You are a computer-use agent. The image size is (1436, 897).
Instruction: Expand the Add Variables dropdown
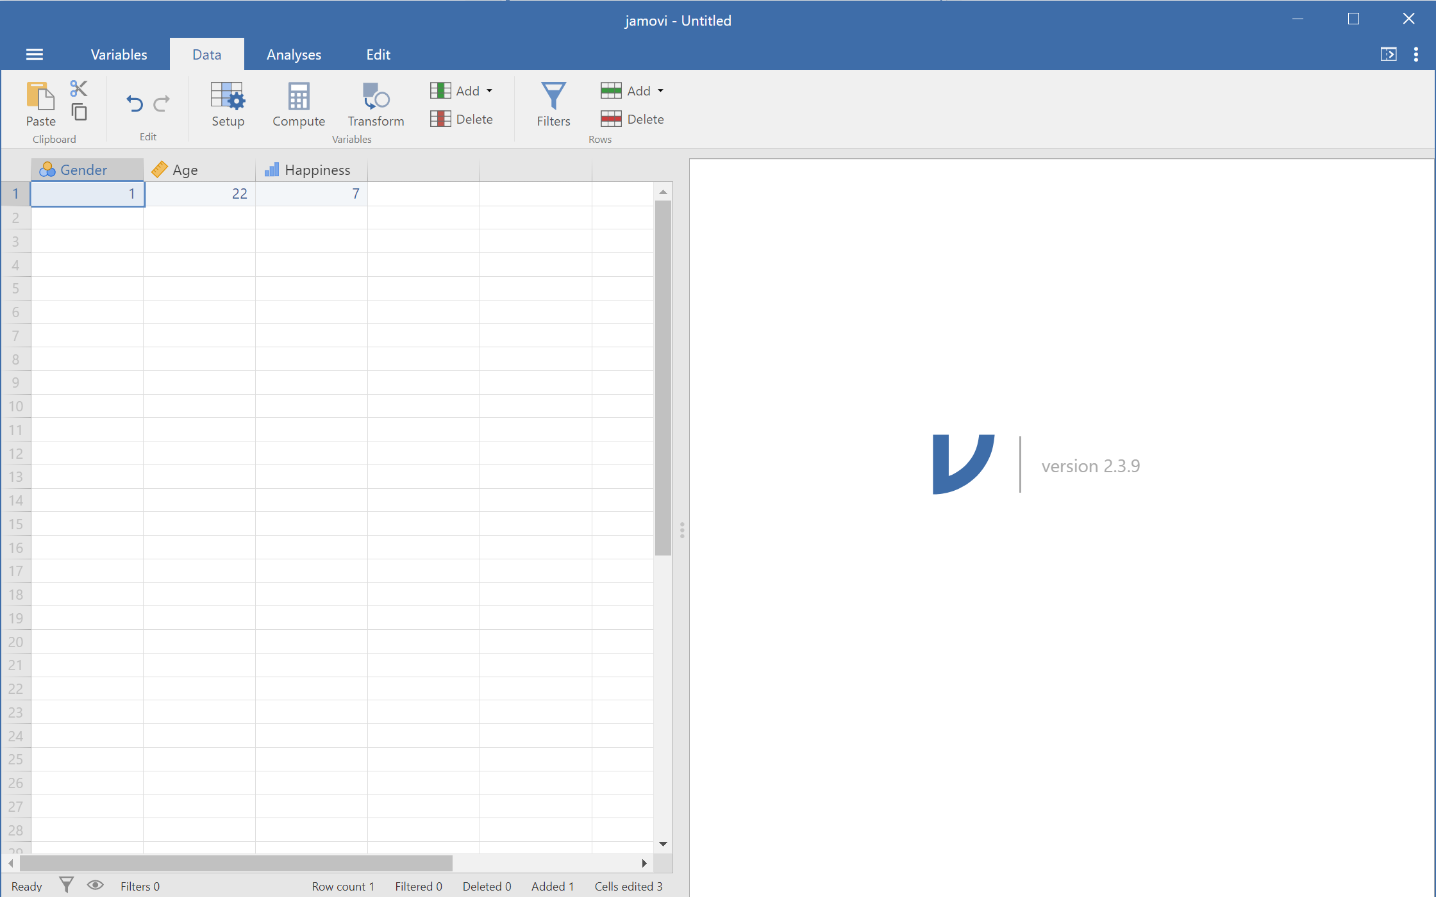[488, 90]
